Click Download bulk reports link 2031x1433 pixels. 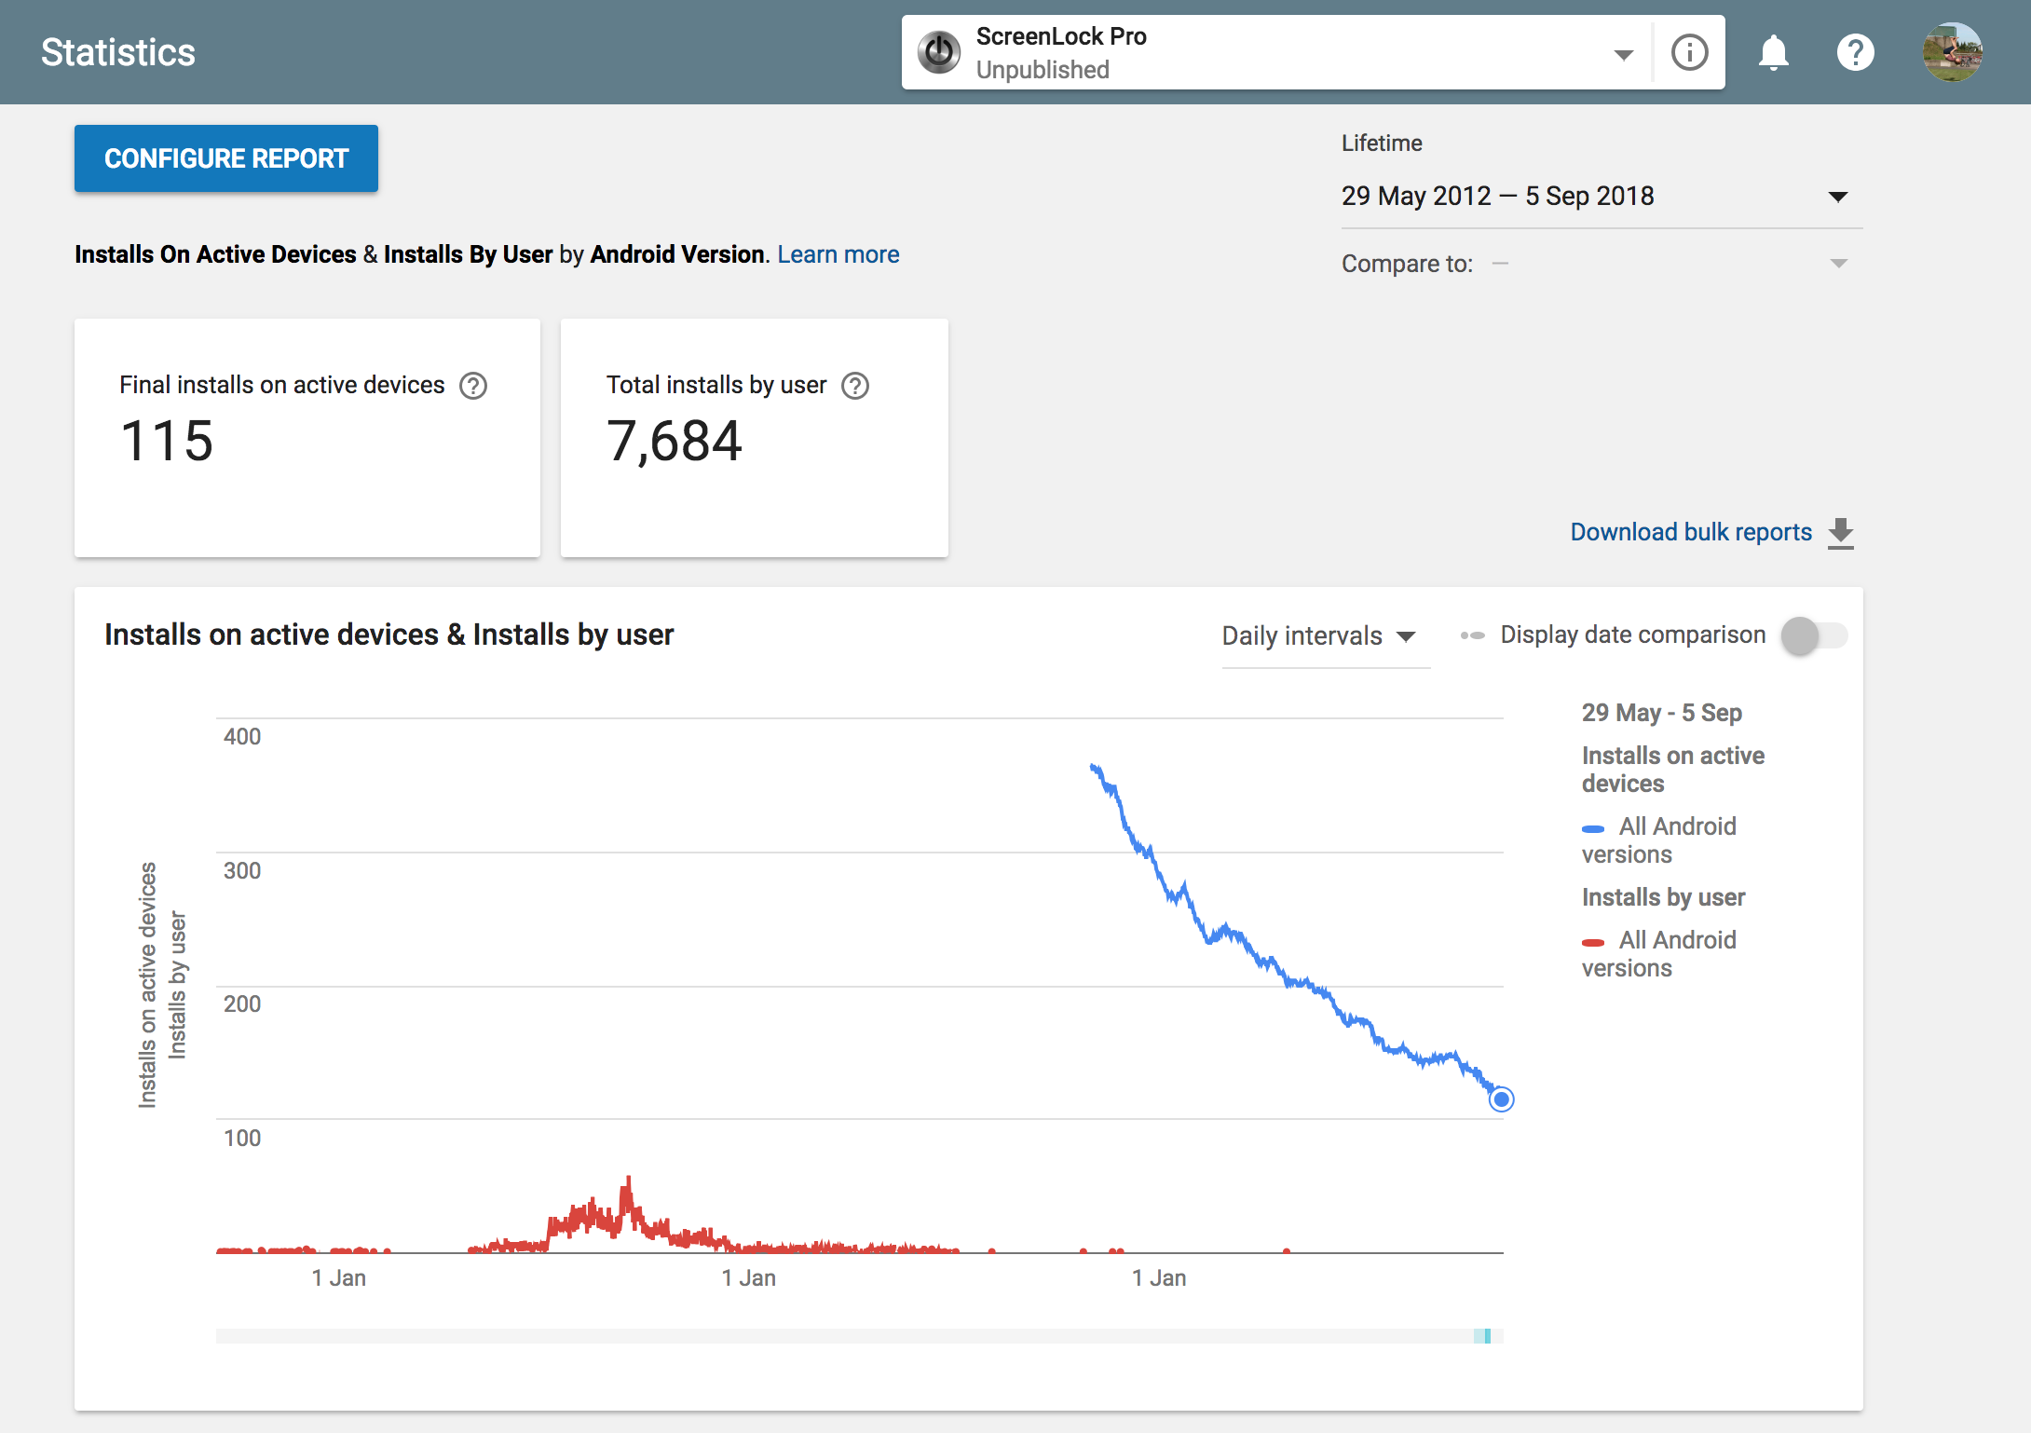tap(1690, 532)
